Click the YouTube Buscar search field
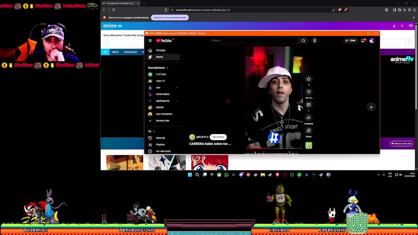 click(254, 40)
